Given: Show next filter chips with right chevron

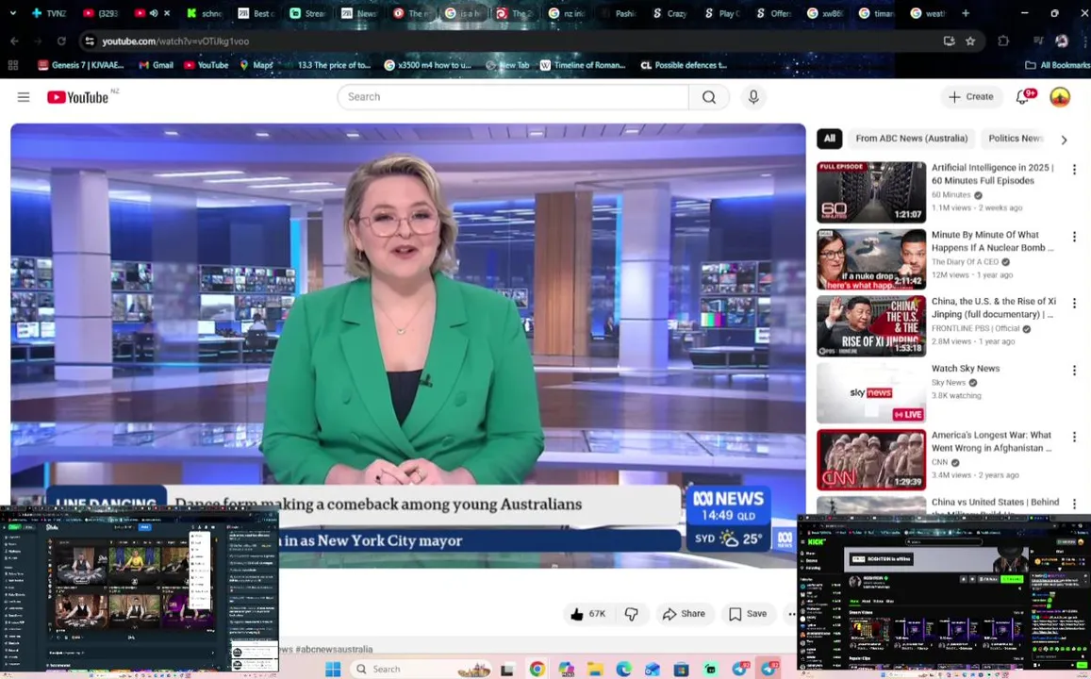Looking at the screenshot, I should 1064,140.
